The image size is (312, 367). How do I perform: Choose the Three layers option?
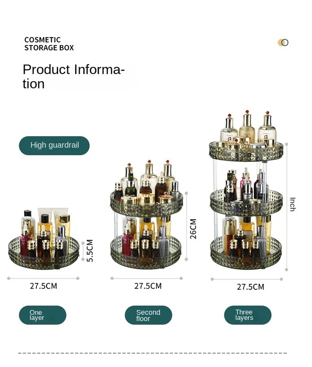point(247,315)
